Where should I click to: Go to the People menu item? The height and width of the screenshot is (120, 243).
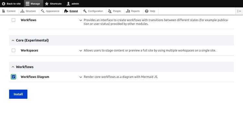point(115,11)
